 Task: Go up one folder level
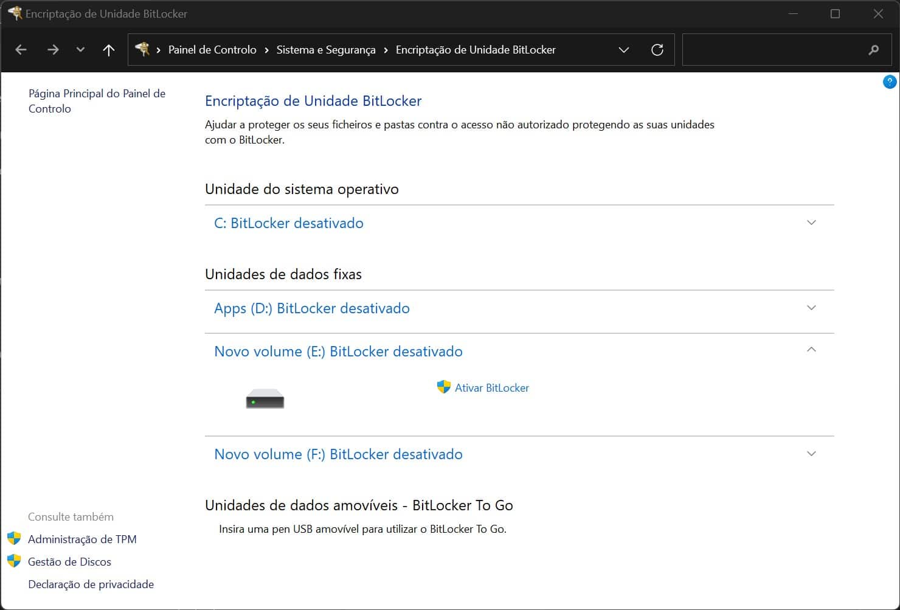[109, 50]
